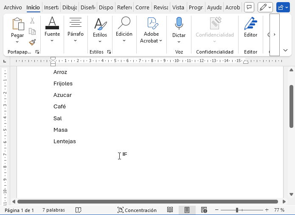The image size is (295, 215).
Task: Select the Format Painter brush icon
Action: tap(32, 42)
